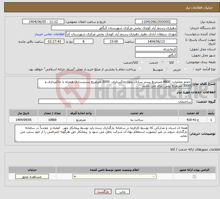
Task: Select the متوسط purchase type radio
Action: (167, 69)
